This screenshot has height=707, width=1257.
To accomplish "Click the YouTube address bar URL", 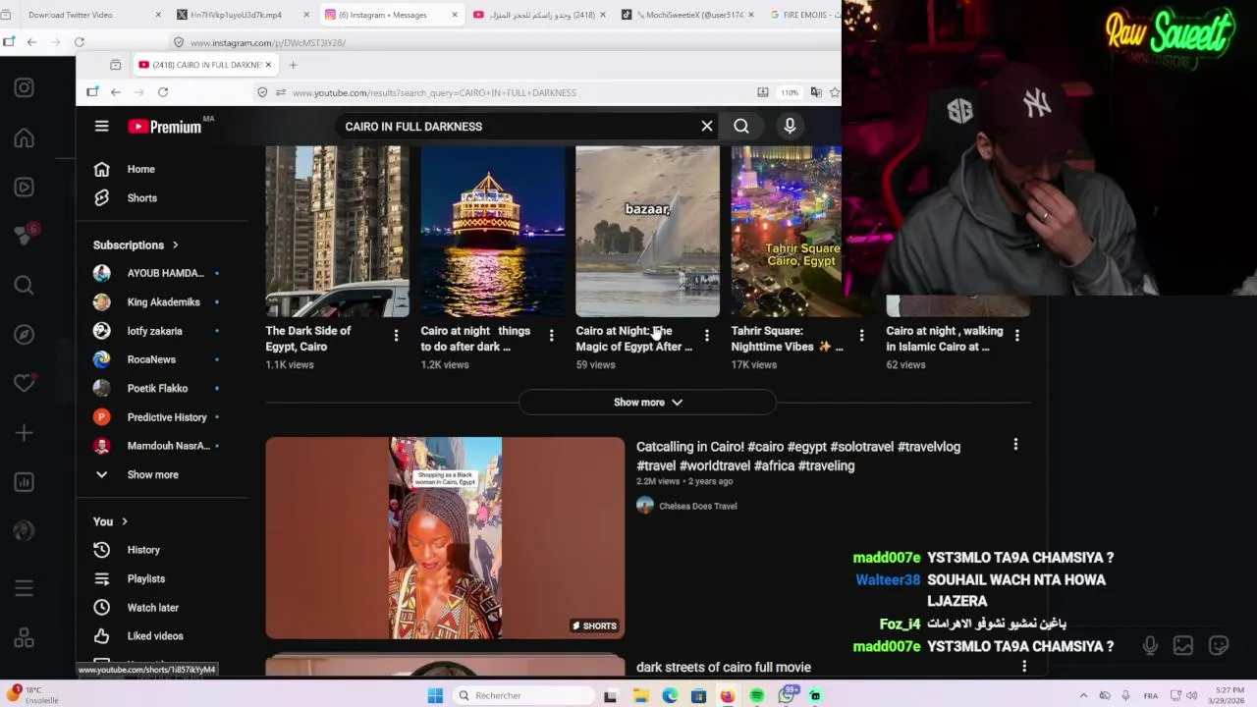I will click(434, 92).
